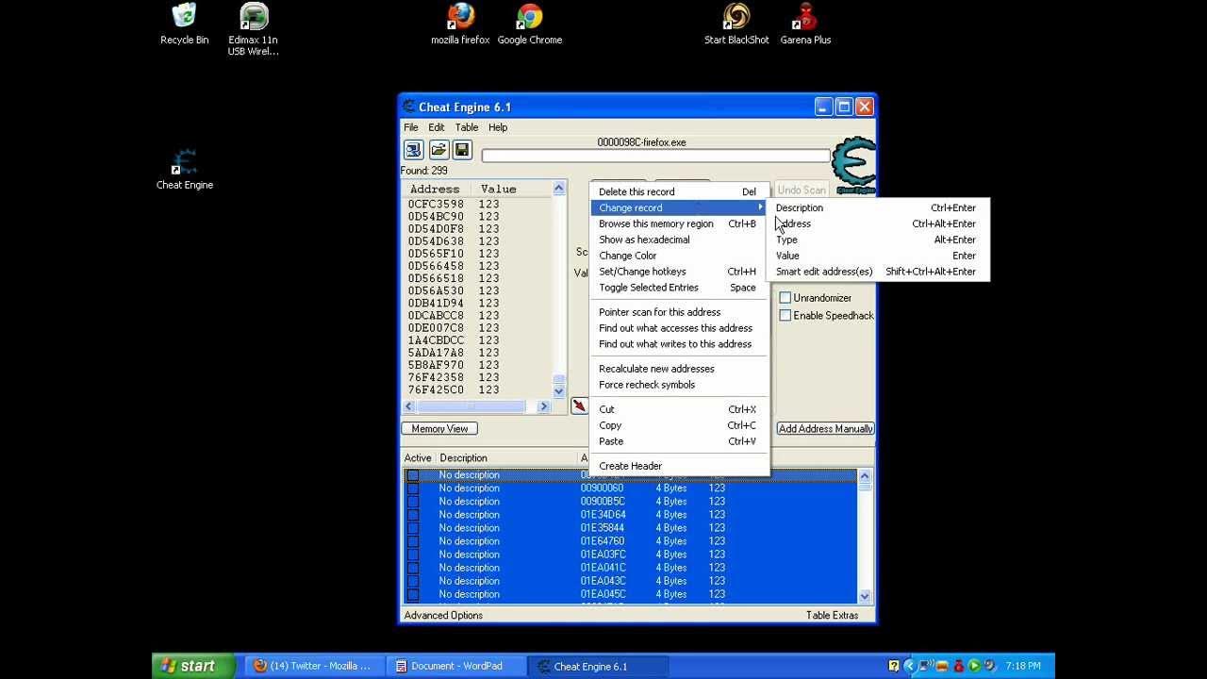Choose Description in the Change record submenu
Viewport: 1207px width, 679px height.
tap(878, 207)
